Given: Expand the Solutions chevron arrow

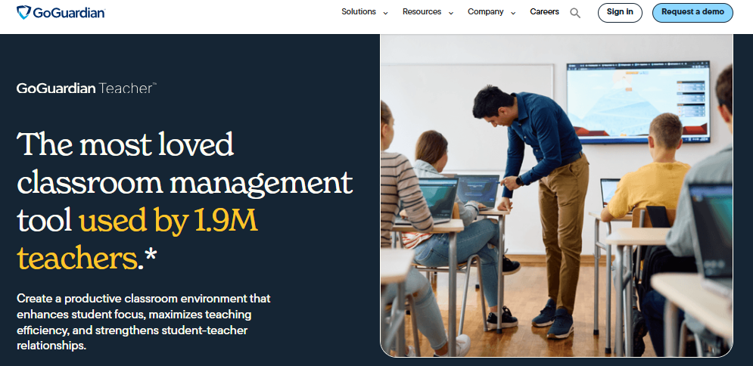Looking at the screenshot, I should (385, 14).
